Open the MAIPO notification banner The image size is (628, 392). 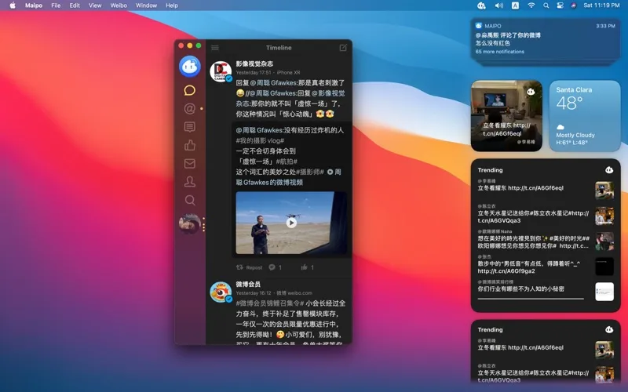coord(545,38)
